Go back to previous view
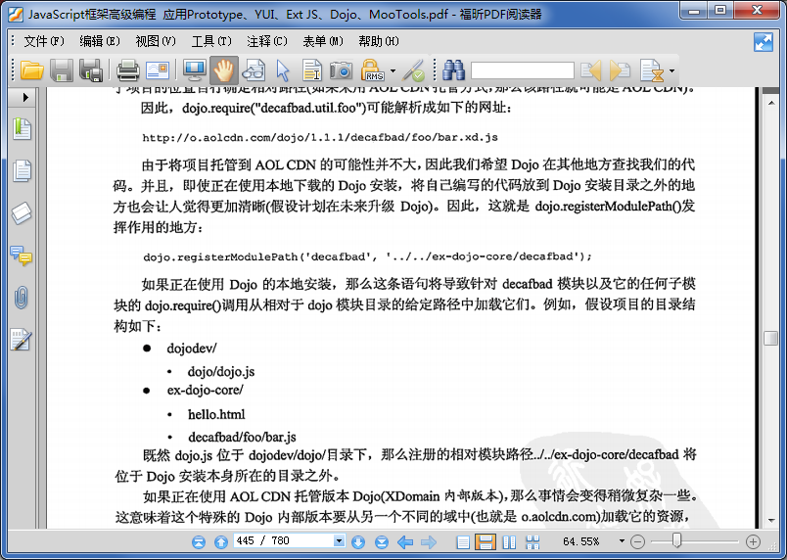Screen dimensions: 787x560 click(404, 542)
